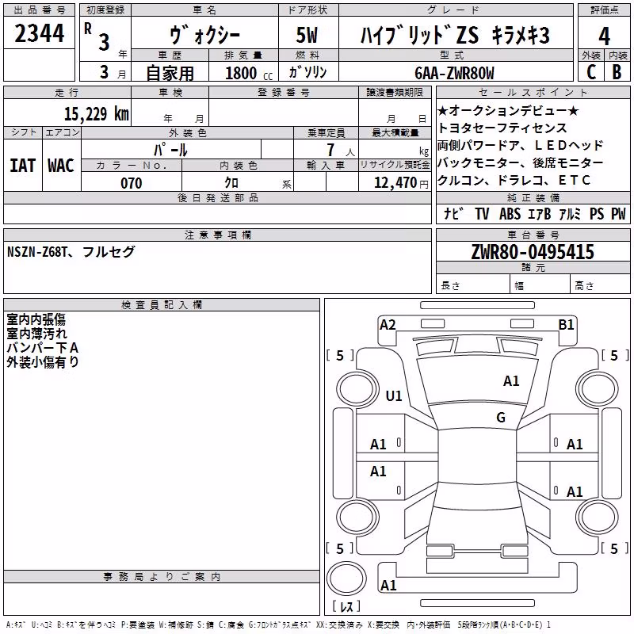Click the A2 mark on the diagram
The image size is (634, 634).
coord(388,325)
